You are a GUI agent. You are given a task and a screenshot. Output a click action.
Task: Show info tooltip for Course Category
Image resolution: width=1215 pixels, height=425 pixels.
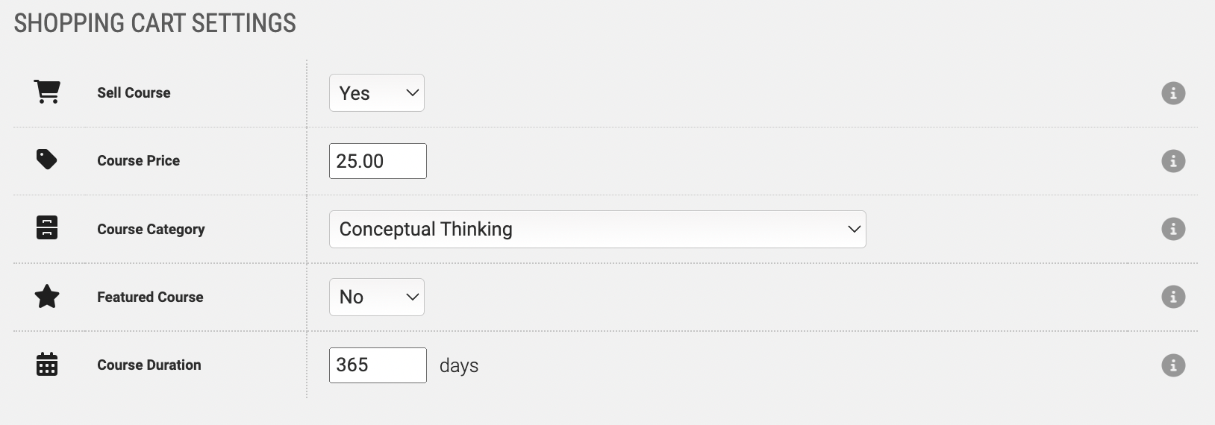[x=1173, y=229]
